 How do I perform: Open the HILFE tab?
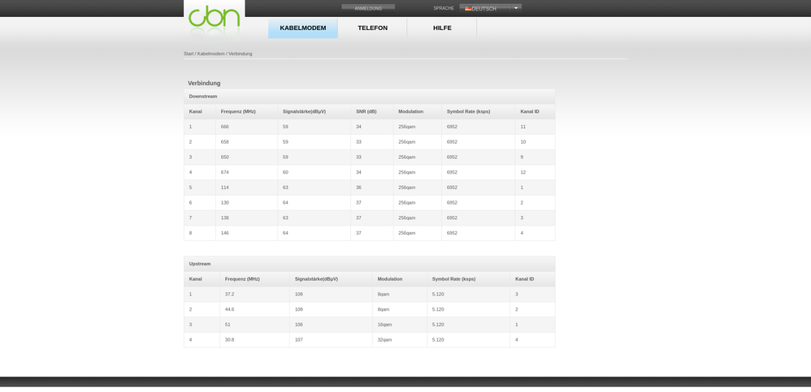pos(442,28)
